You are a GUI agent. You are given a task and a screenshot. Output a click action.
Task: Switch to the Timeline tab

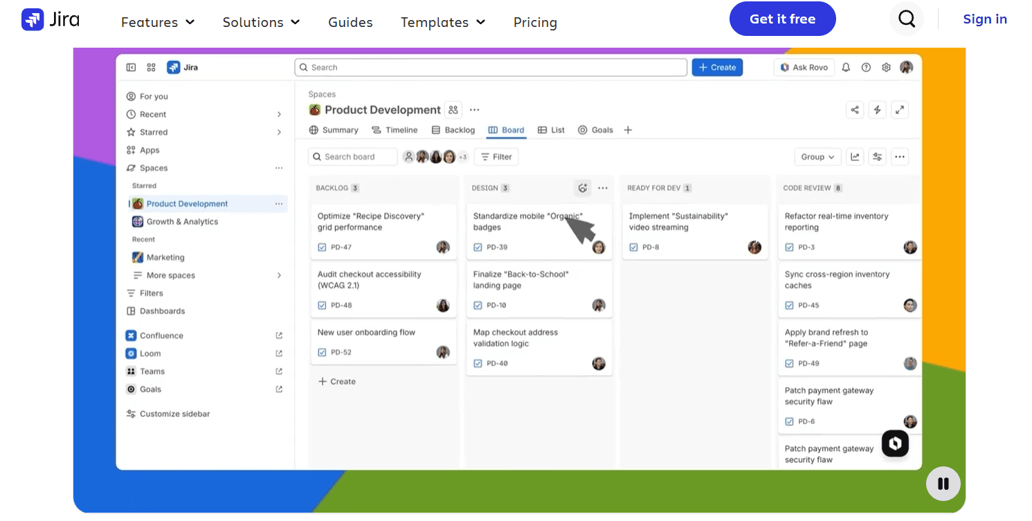[x=395, y=130]
